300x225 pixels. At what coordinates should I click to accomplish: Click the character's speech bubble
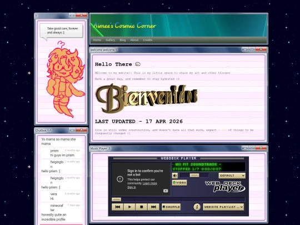[x=61, y=31]
